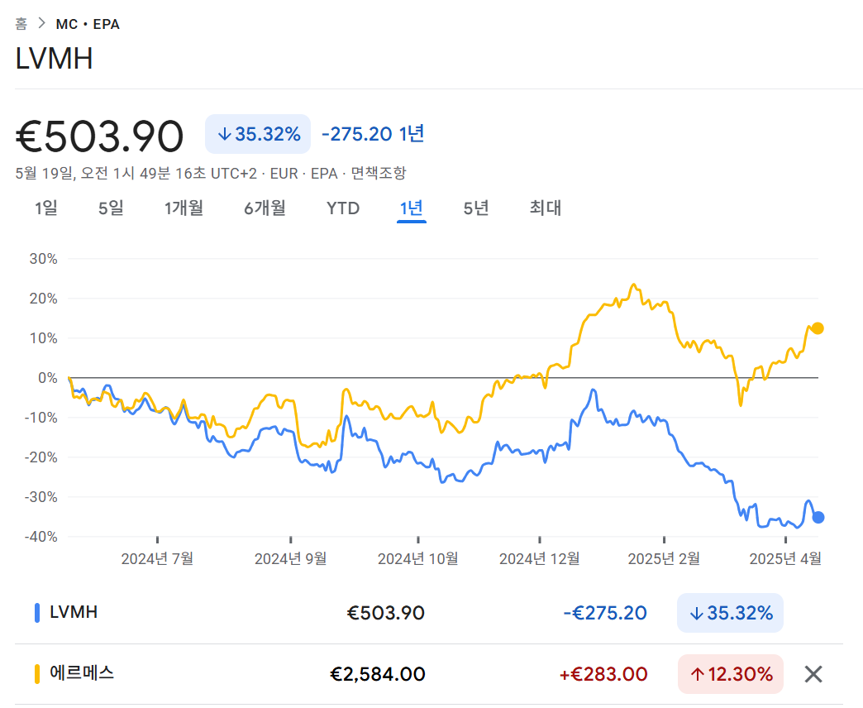Click the €2,584.00 에르메스 price
Viewport: 863px width, 708px height.
[378, 674]
